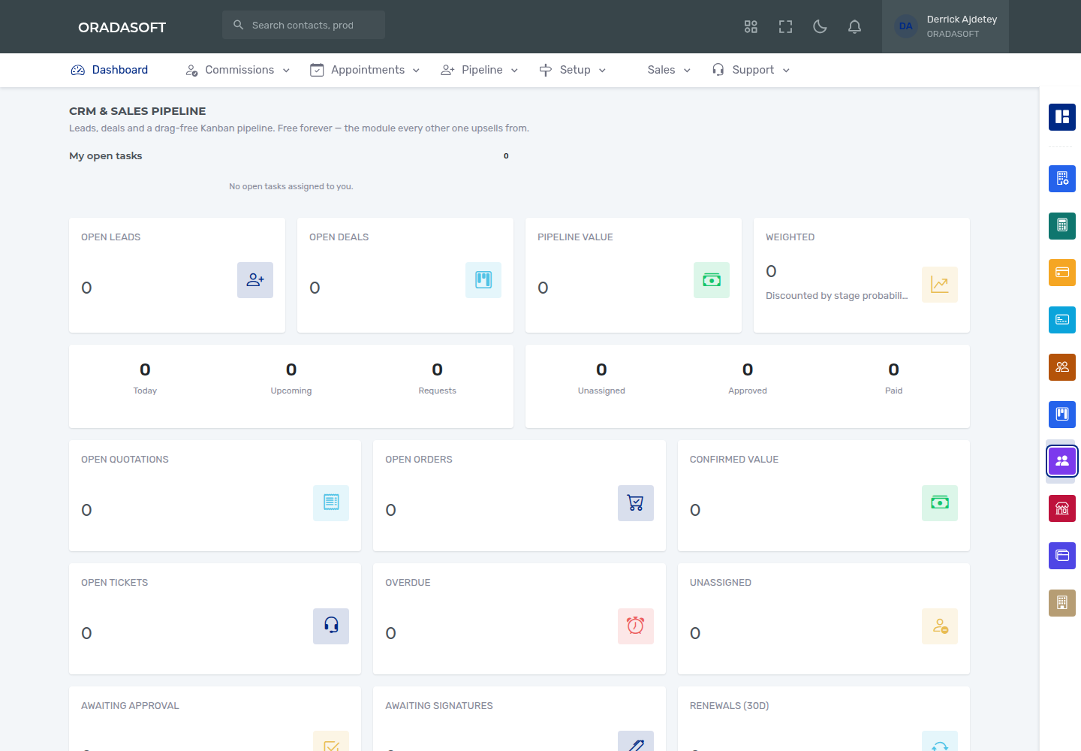This screenshot has width=1081, height=751.
Task: Click the ORADASOFT logo
Action: 122,27
